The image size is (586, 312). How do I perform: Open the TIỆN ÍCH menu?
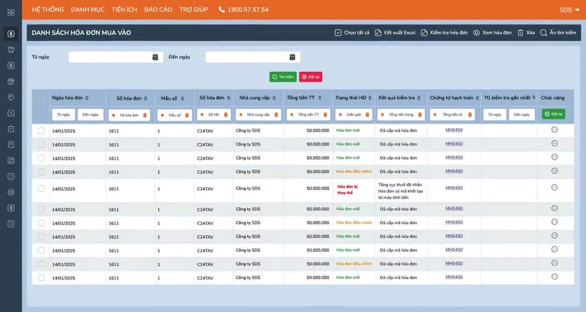124,10
